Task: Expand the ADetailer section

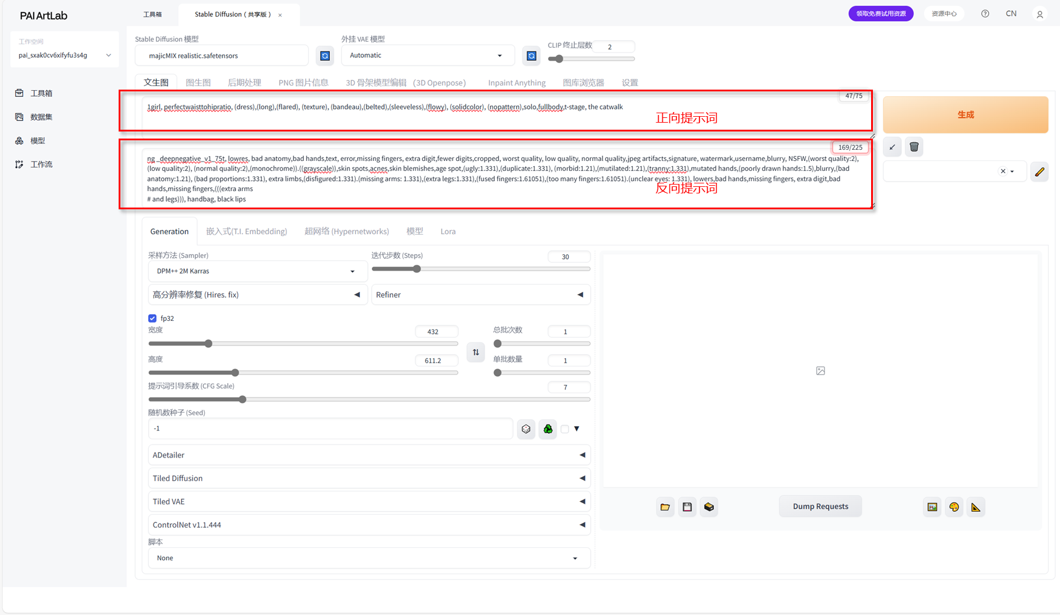Action: coord(369,455)
